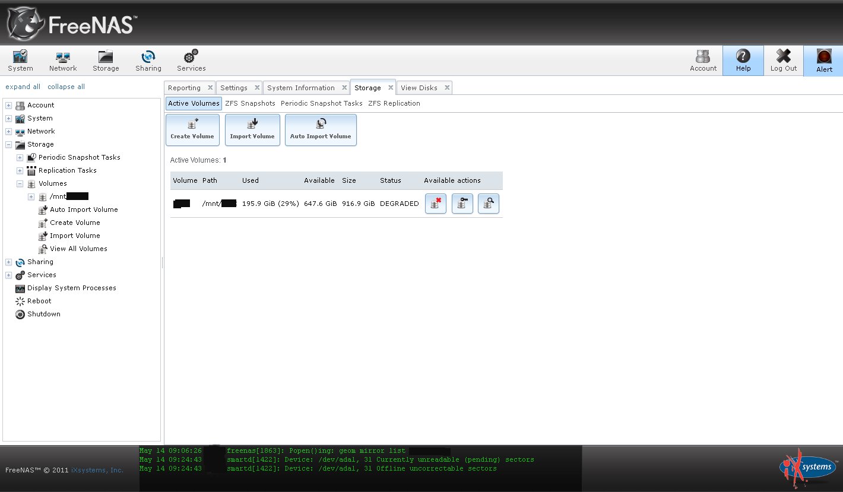Close the Storage tab
The height and width of the screenshot is (492, 843).
tap(391, 87)
